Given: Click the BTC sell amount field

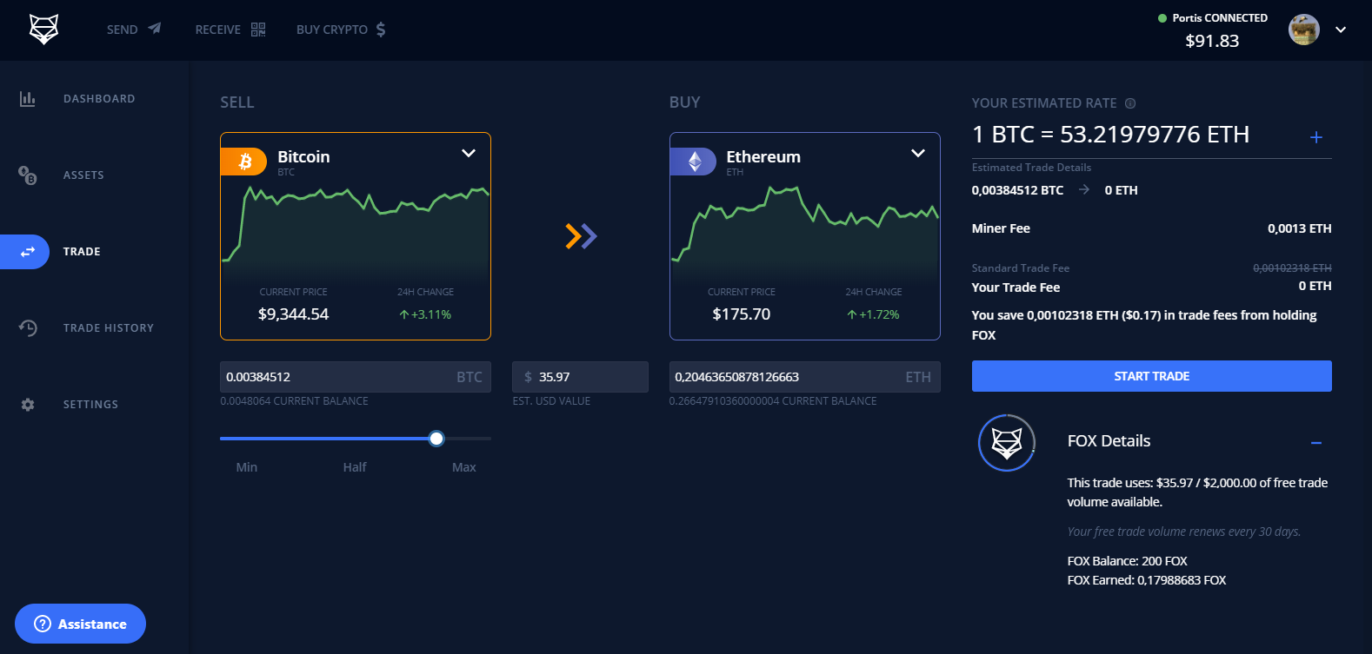Looking at the screenshot, I should click(356, 377).
